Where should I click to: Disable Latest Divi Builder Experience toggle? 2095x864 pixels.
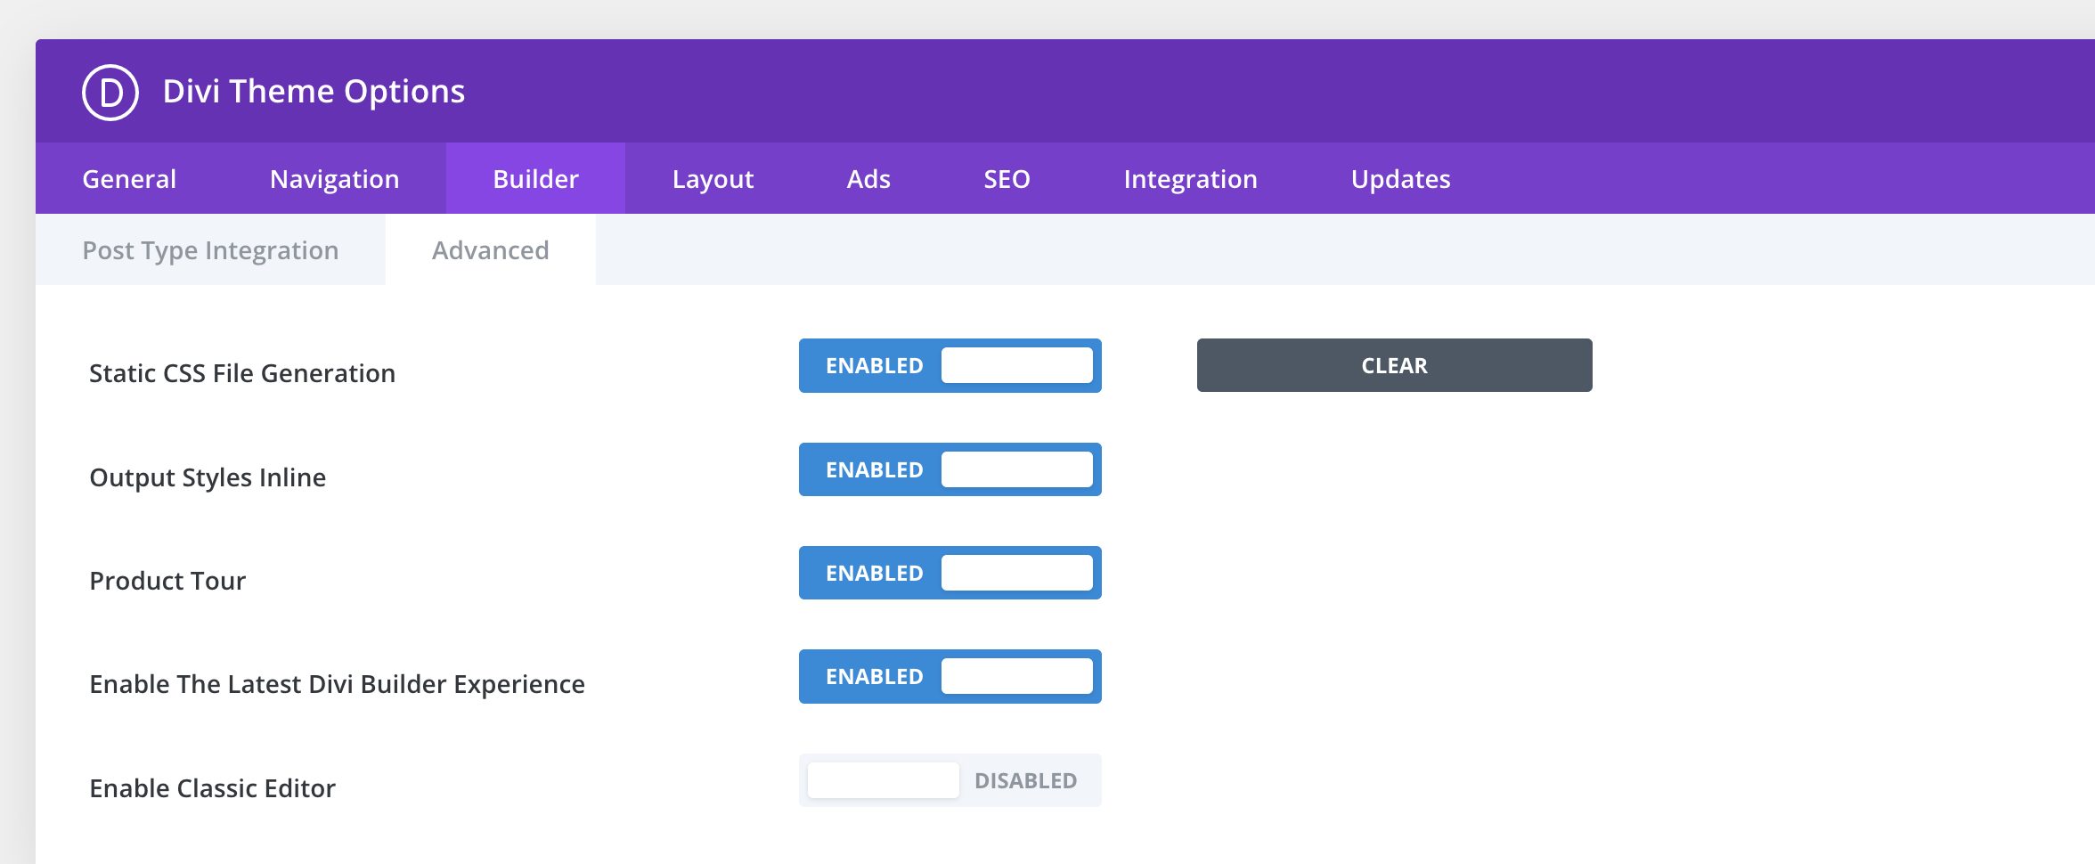pos(950,676)
